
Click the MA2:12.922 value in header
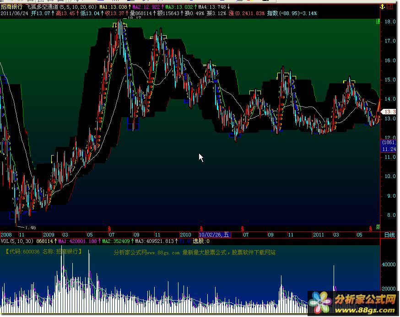(x=146, y=7)
